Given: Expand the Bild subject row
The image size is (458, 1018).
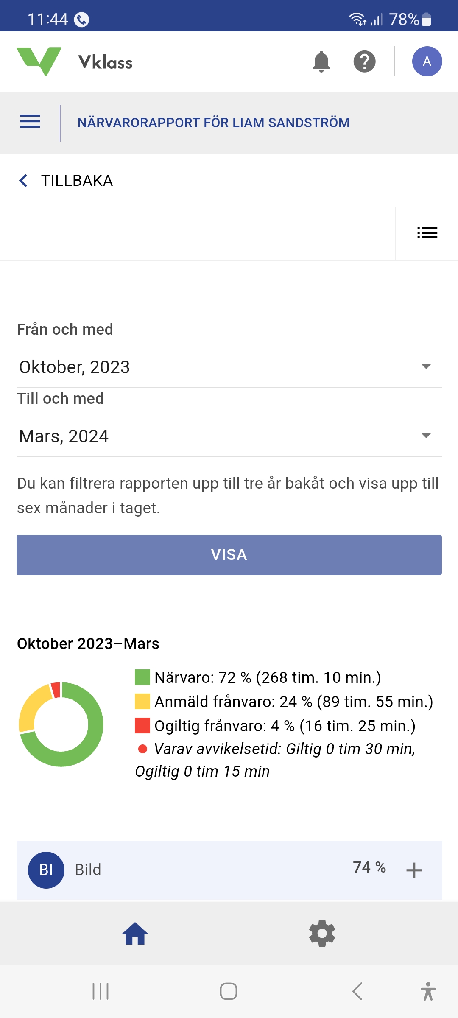Looking at the screenshot, I should click(x=414, y=870).
